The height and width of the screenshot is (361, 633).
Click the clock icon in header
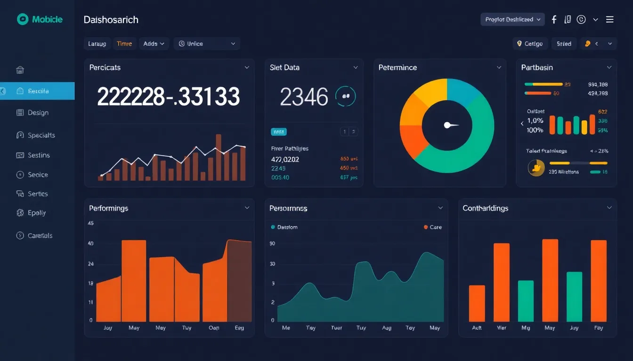click(581, 19)
